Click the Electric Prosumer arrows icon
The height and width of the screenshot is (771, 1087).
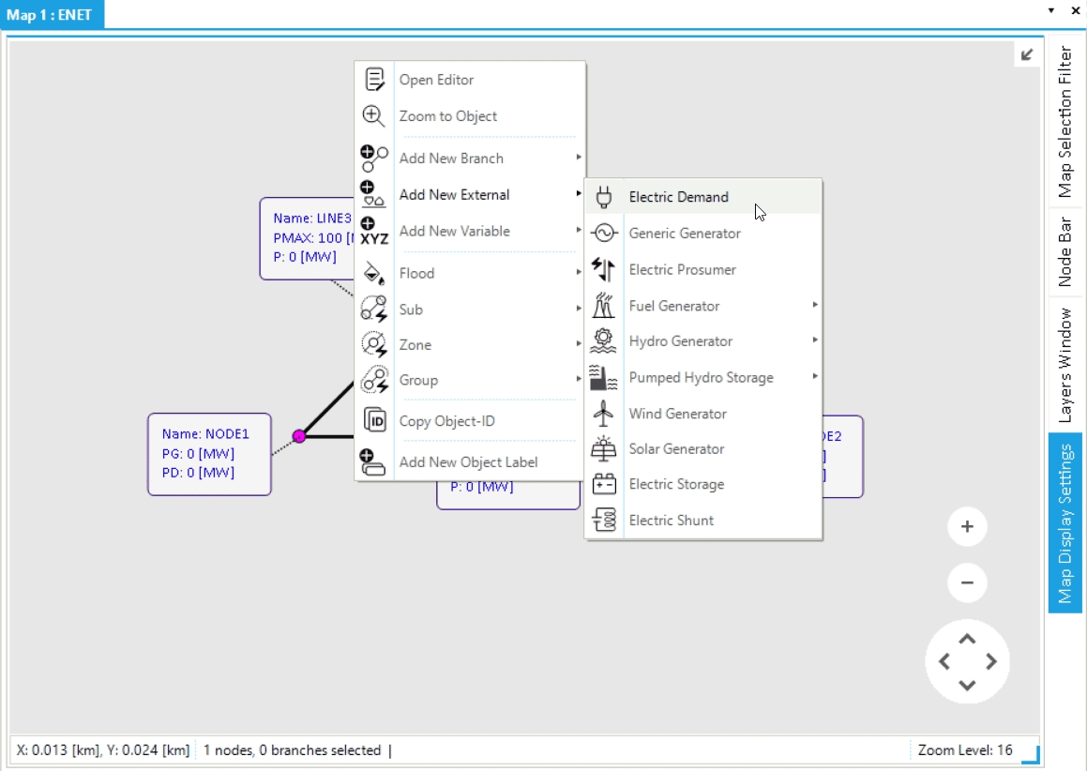tap(604, 270)
